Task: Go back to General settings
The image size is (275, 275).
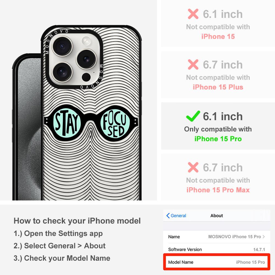Action: 176,216
